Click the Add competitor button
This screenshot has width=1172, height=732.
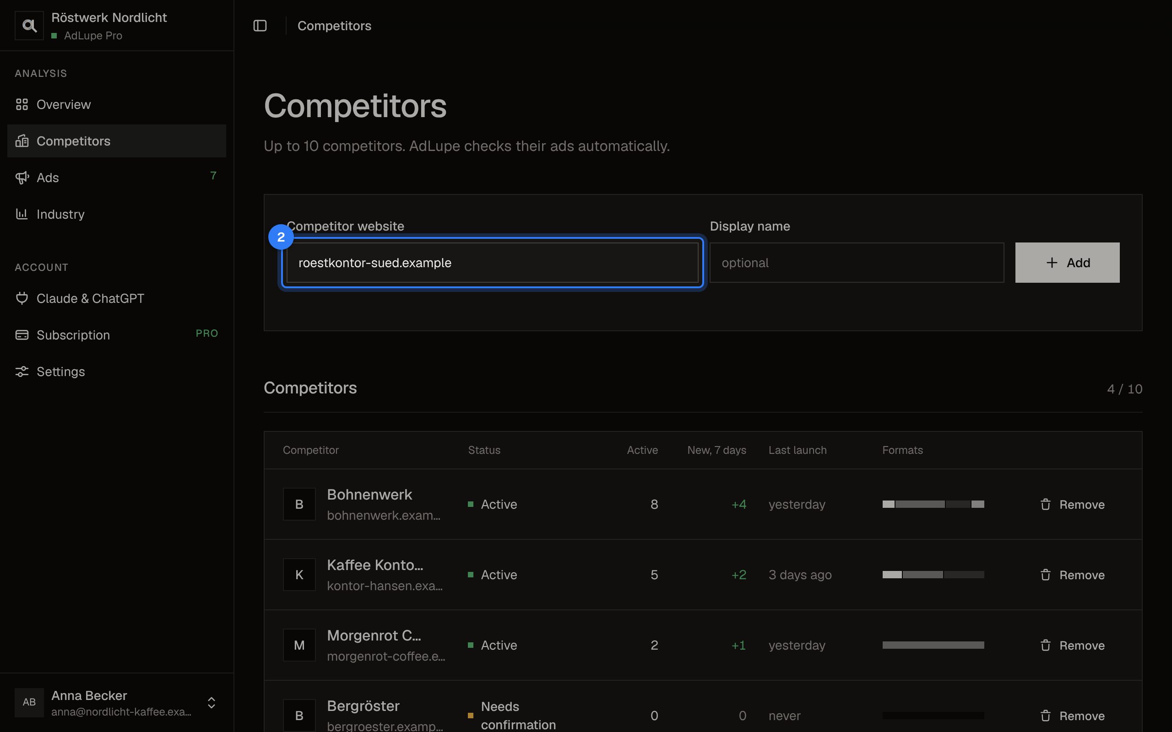point(1067,263)
